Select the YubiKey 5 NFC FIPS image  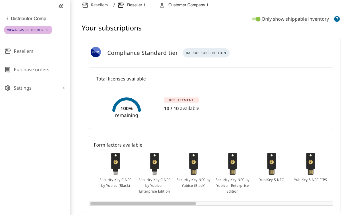click(x=310, y=164)
